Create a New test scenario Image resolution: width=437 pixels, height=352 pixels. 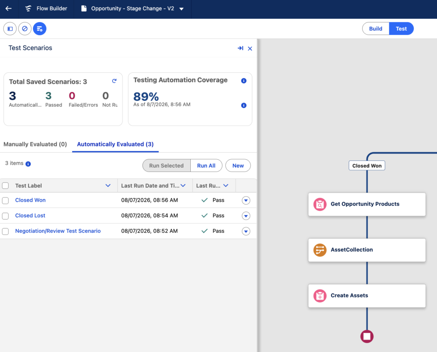click(x=238, y=166)
